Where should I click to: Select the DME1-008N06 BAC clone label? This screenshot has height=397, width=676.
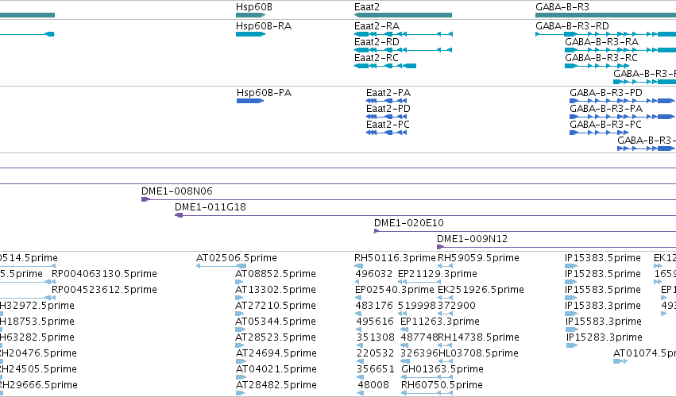tap(177, 191)
